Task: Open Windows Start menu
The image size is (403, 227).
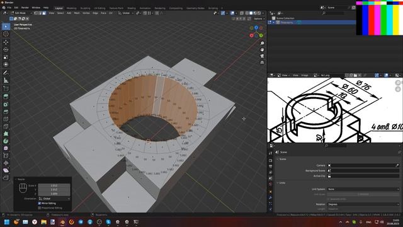Action: click(7, 222)
